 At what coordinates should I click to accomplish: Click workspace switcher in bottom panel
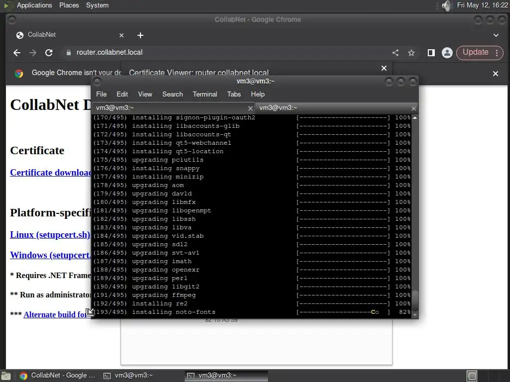[488, 376]
